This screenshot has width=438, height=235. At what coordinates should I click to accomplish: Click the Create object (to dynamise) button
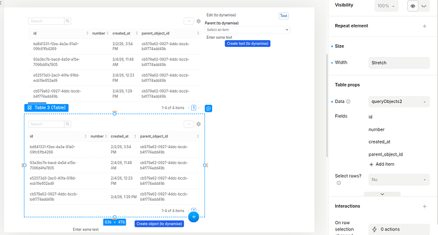pyautogui.click(x=159, y=224)
